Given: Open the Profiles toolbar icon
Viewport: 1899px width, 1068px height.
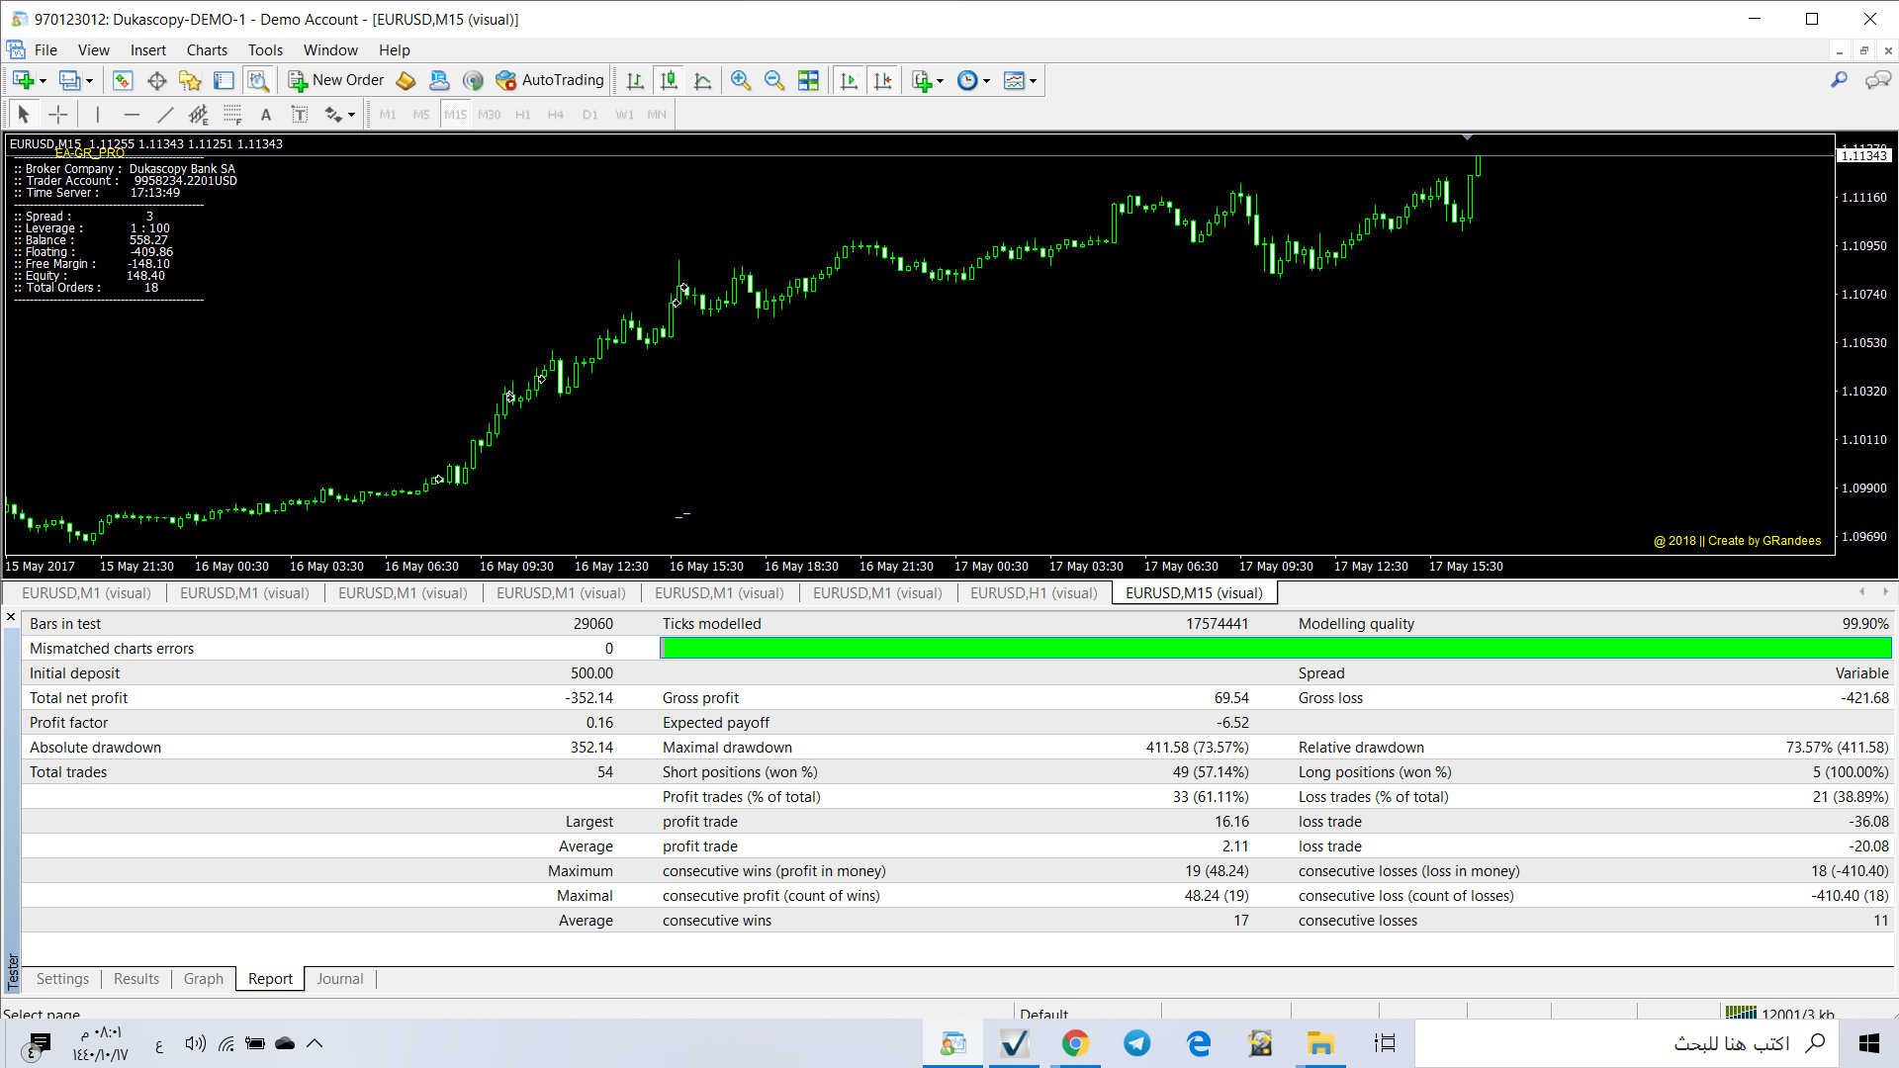Looking at the screenshot, I should click(69, 80).
